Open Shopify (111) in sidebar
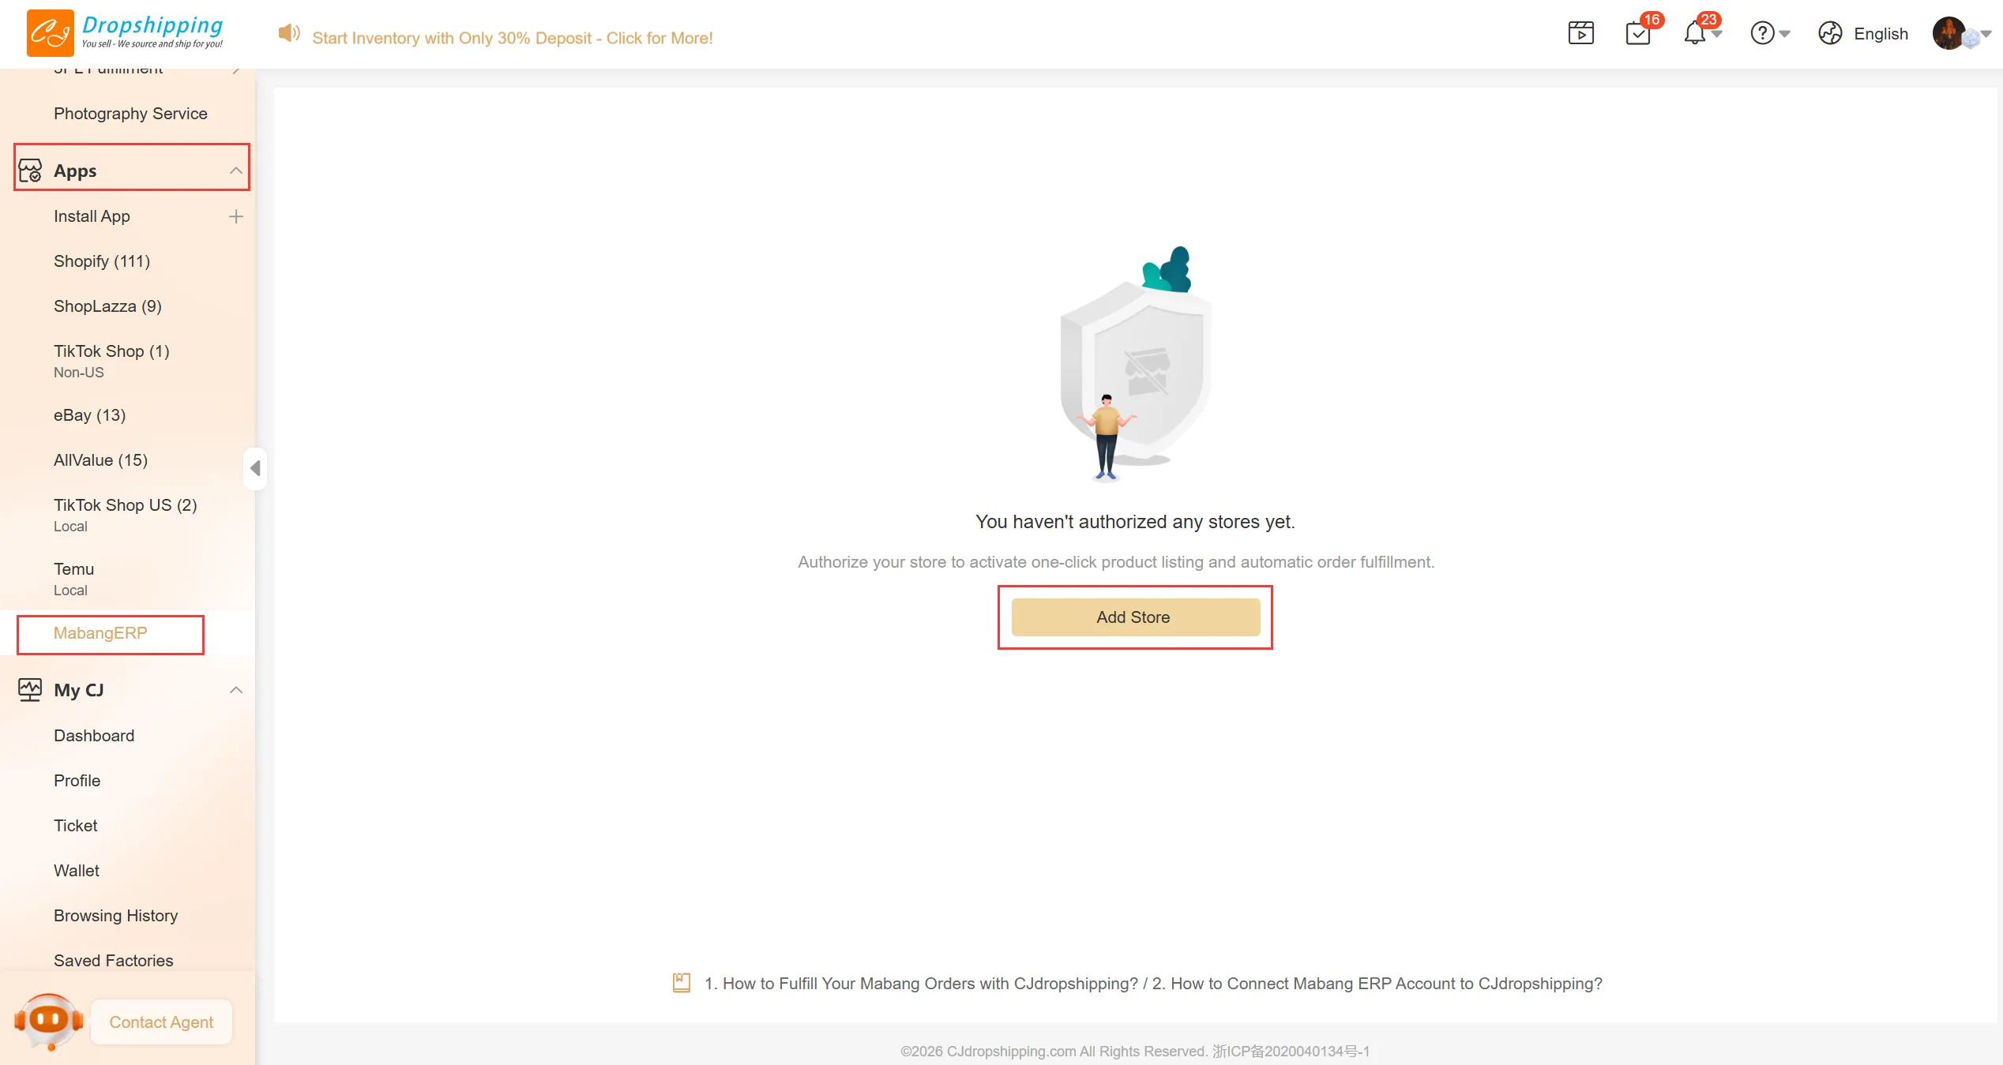The image size is (2003, 1065). coord(102,261)
